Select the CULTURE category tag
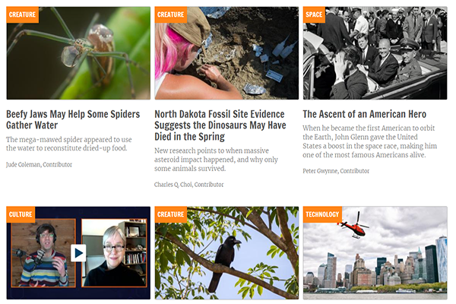The width and height of the screenshot is (456, 304). 21,214
